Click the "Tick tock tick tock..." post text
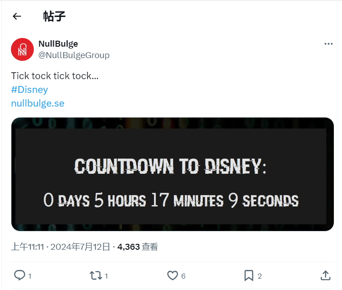This screenshot has width=342, height=290. 54,76
